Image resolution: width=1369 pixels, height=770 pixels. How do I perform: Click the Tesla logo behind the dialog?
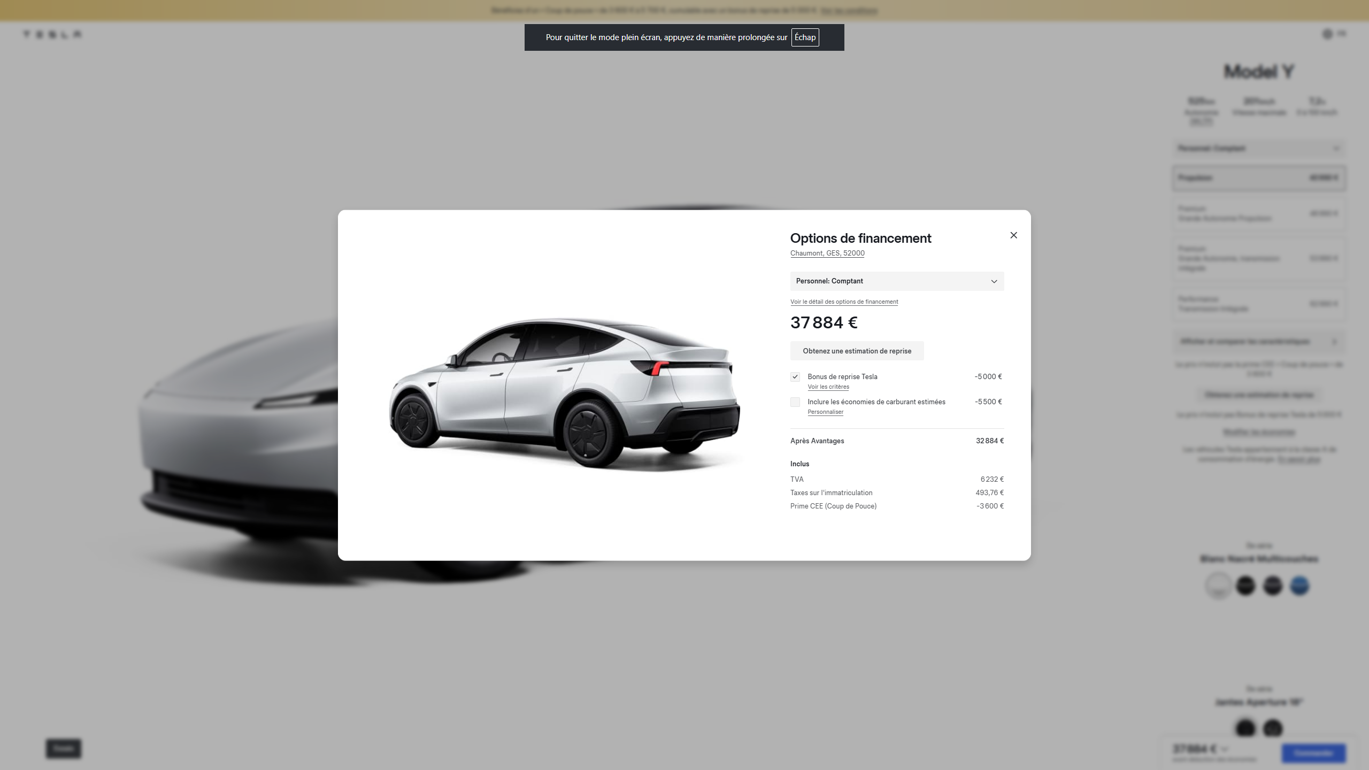tap(52, 34)
